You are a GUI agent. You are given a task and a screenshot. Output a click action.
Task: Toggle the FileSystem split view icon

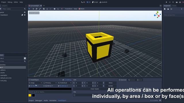click(25, 58)
